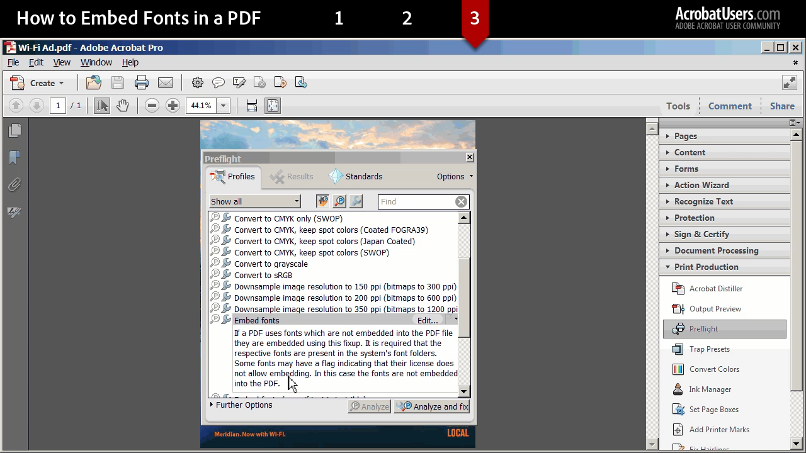Viewport: 806px width, 453px height.
Task: Open the View menu
Action: tap(62, 62)
